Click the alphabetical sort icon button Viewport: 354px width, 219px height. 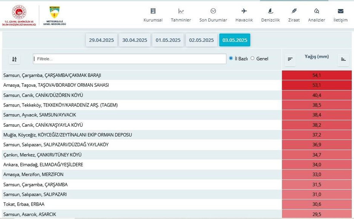(x=14, y=59)
